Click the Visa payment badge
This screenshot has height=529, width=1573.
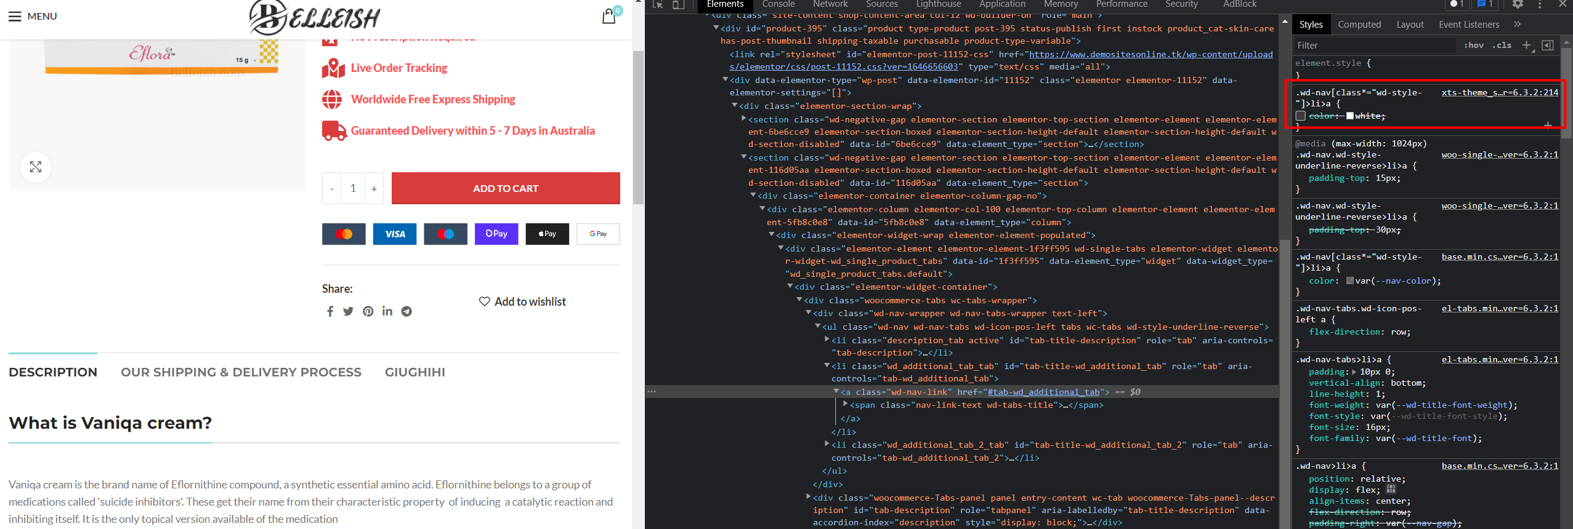[395, 234]
